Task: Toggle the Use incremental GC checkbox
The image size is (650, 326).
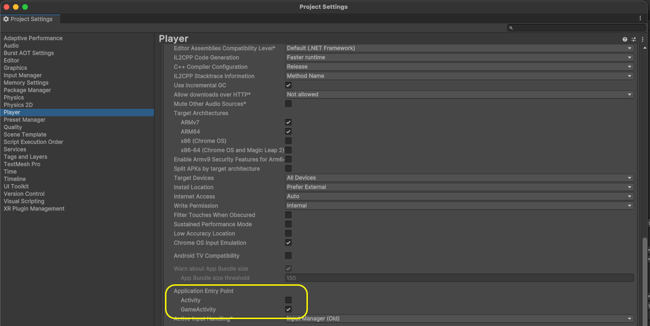Action: pos(288,85)
